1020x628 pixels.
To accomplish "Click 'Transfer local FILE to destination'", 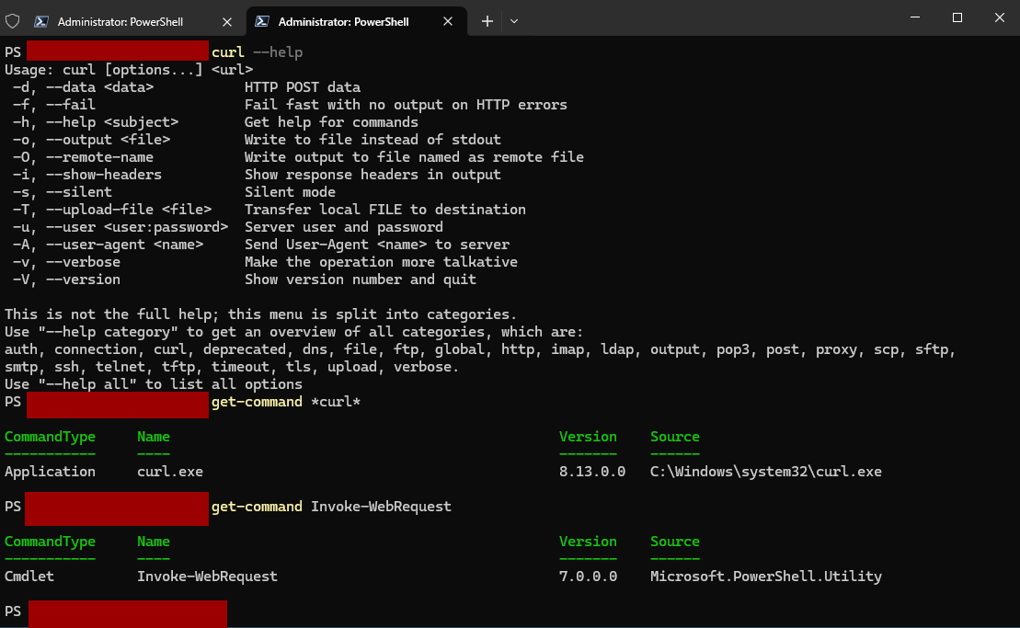I will click(x=385, y=210).
